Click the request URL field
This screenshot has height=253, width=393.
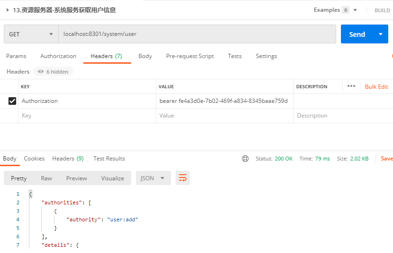coord(197,34)
